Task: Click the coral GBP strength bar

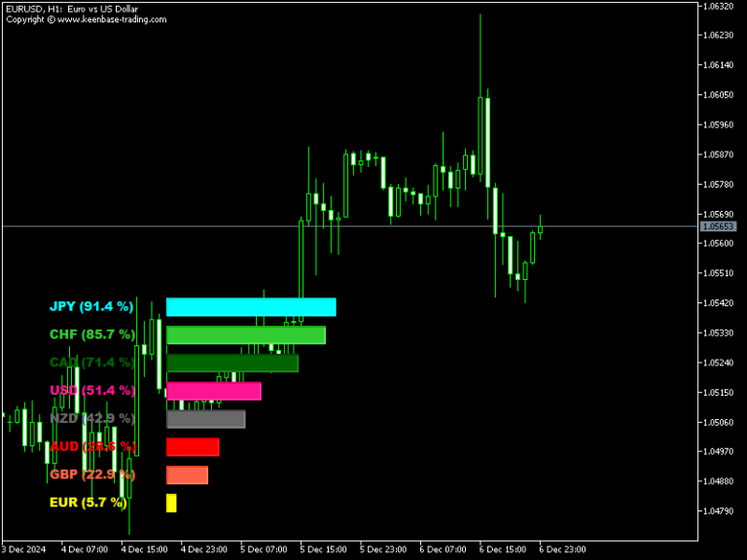Action: click(187, 475)
